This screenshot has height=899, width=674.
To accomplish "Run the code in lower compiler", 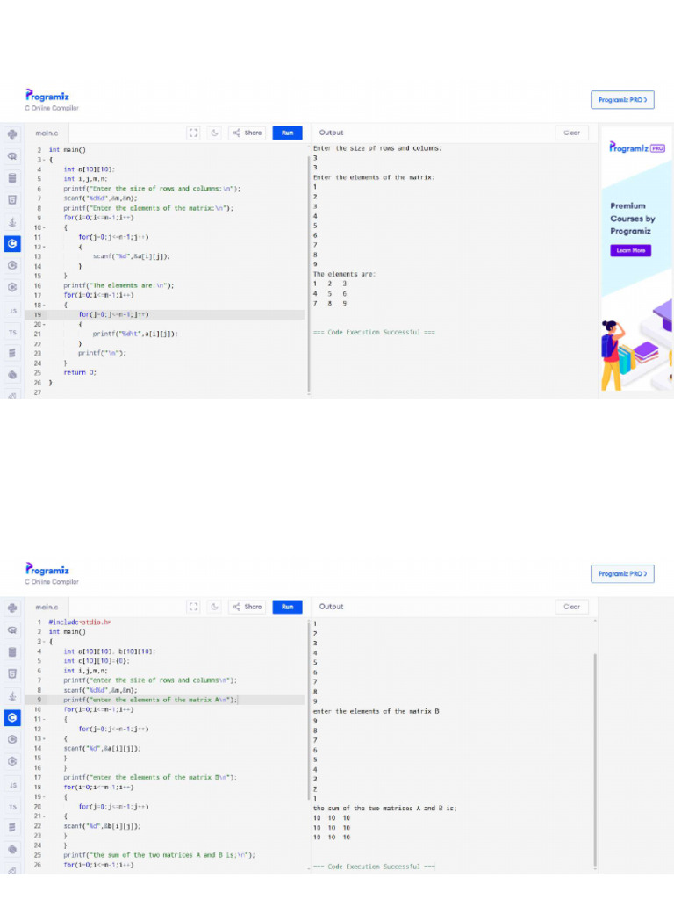I will (x=288, y=607).
